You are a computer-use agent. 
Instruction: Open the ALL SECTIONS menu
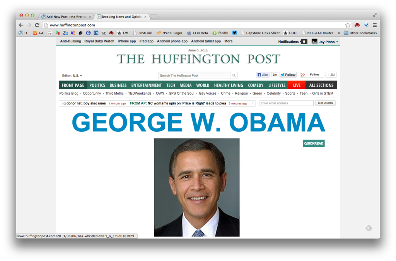coord(321,85)
